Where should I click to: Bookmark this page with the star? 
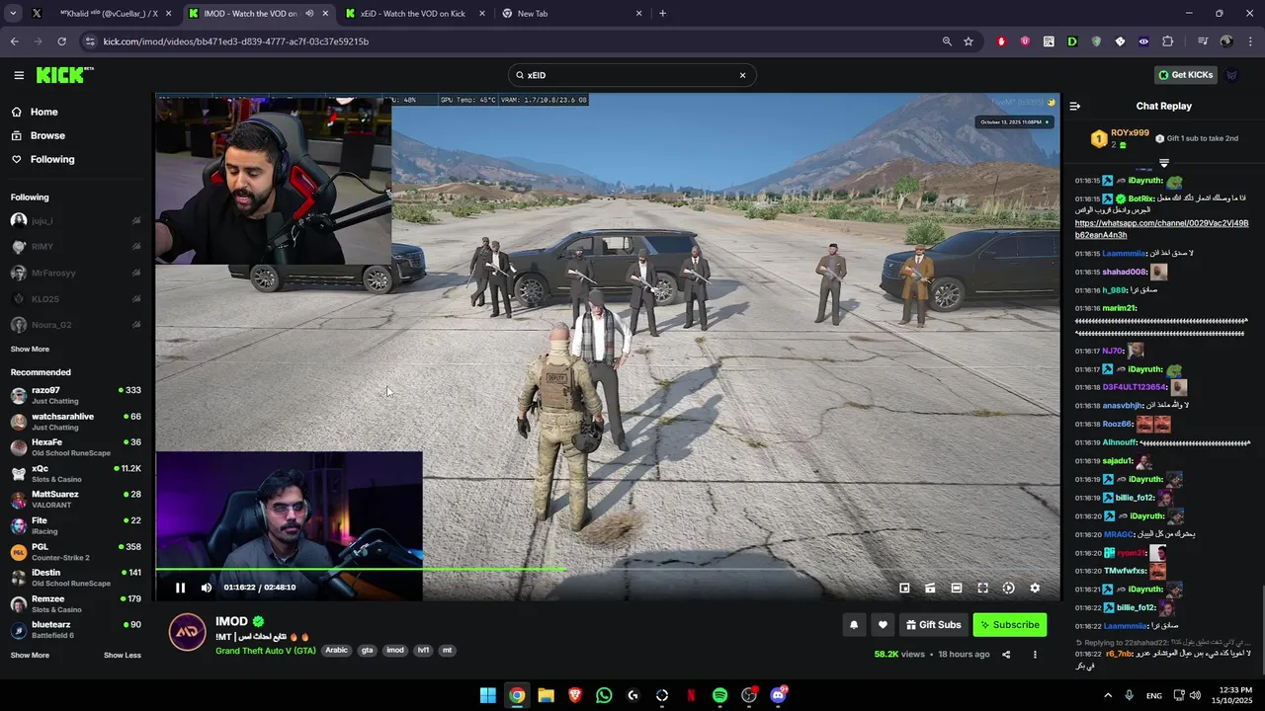969,41
